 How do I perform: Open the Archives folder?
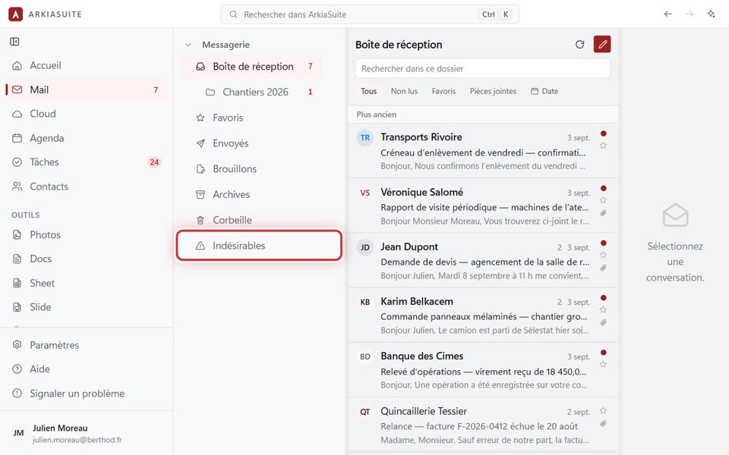251,194
